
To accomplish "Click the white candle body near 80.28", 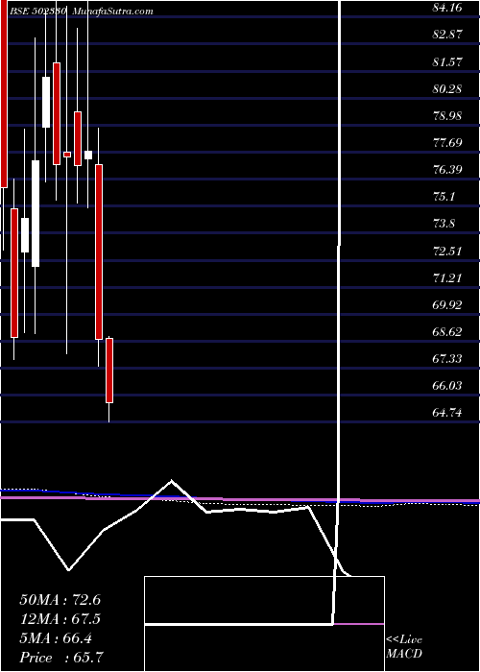I will tap(46, 102).
